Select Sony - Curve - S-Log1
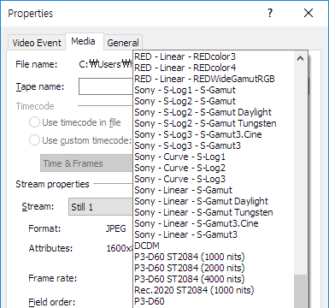The image size is (329, 308). (x=214, y=157)
